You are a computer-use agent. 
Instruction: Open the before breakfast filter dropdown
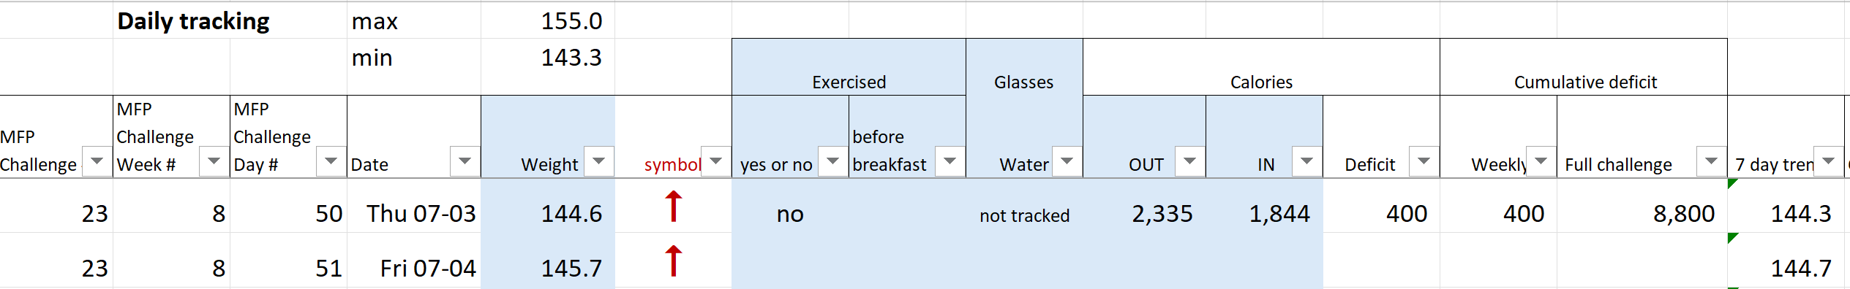950,161
